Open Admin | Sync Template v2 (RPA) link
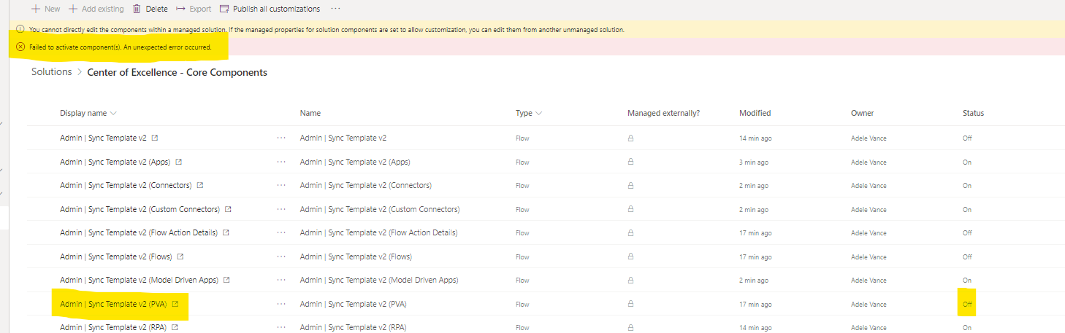Viewport: 1065px width, 333px height. pyautogui.click(x=113, y=327)
